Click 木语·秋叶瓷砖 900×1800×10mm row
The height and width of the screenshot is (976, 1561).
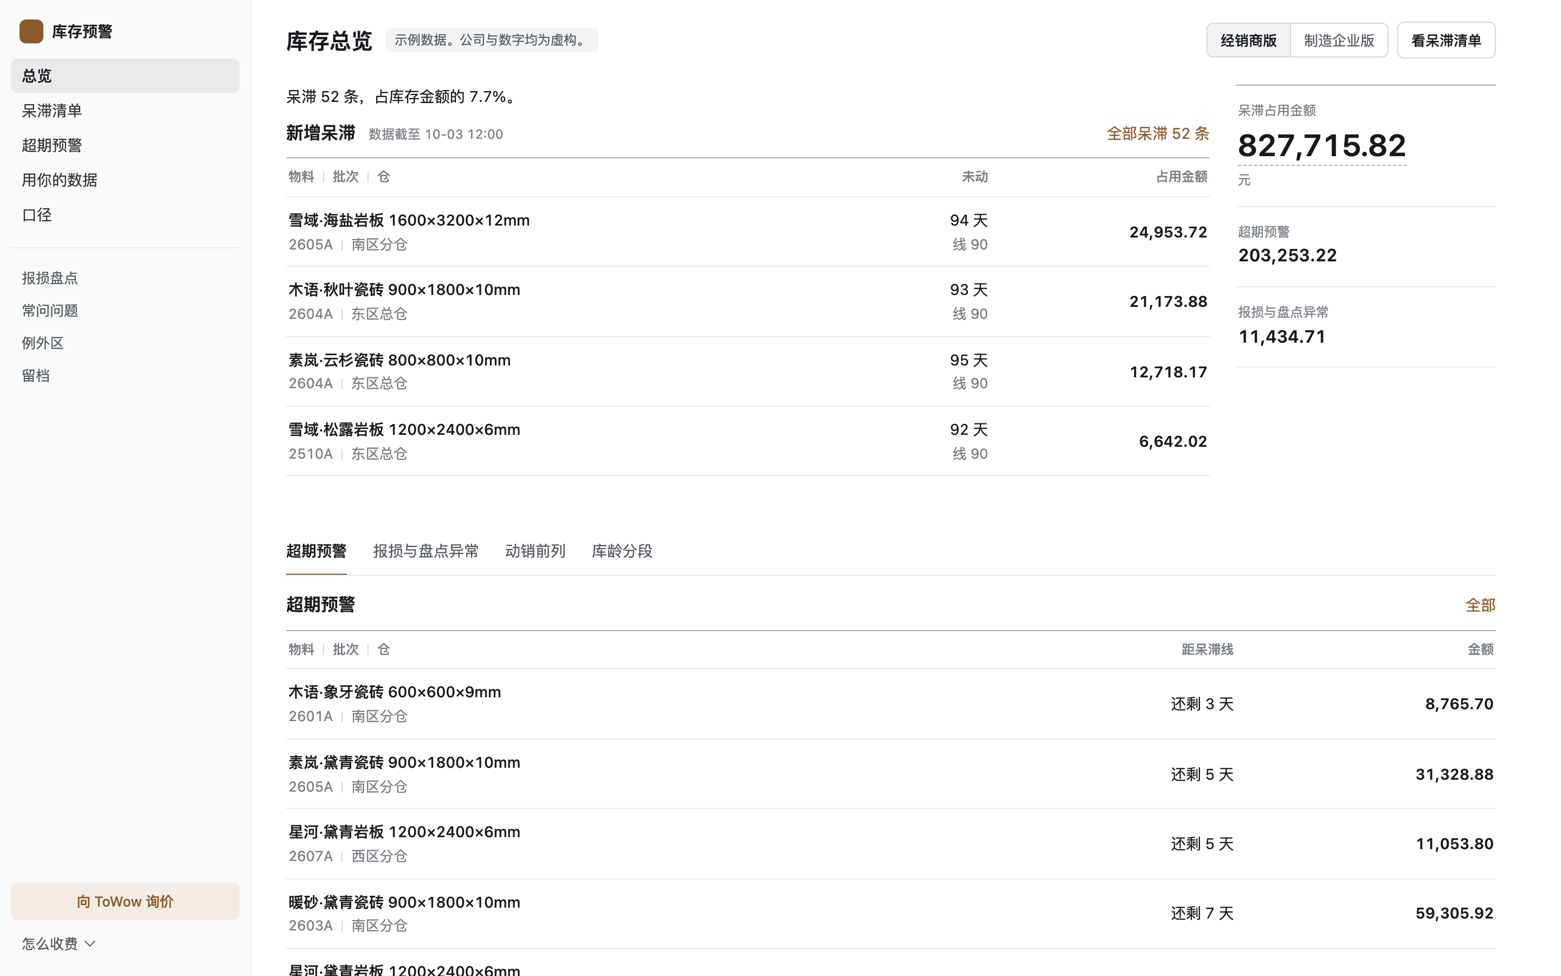pyautogui.click(x=747, y=301)
